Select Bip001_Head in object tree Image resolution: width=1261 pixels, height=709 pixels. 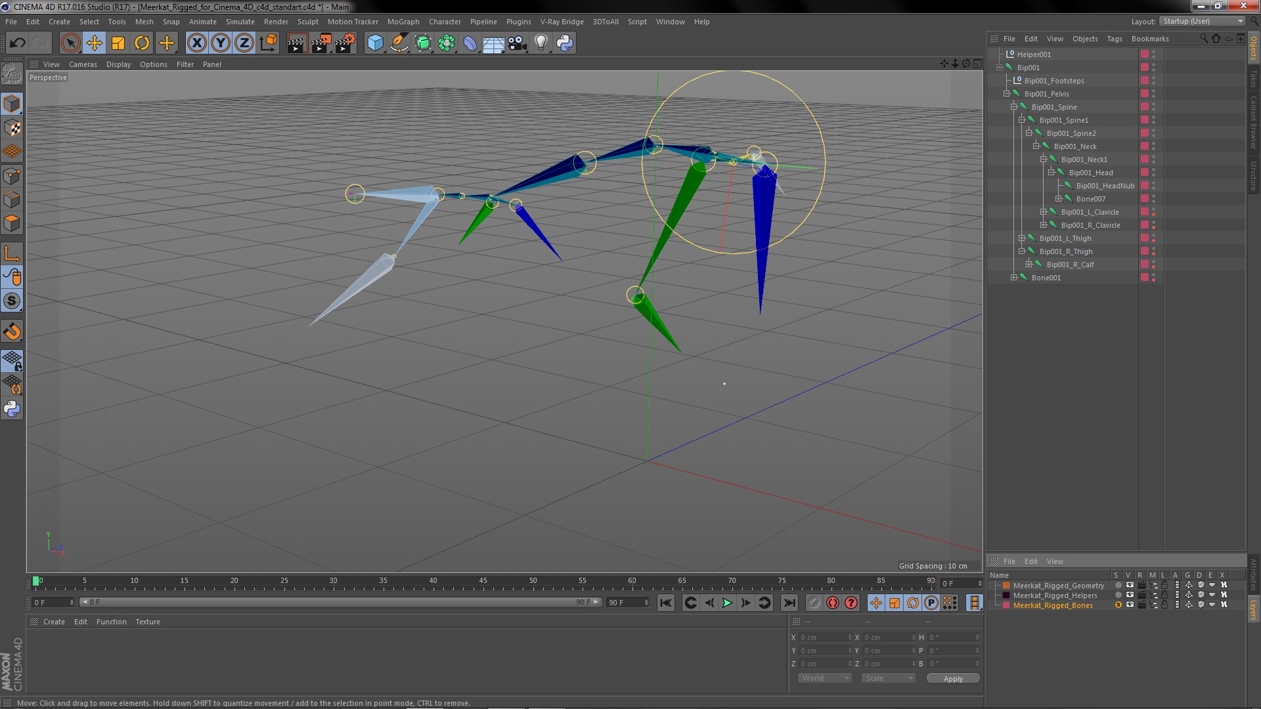tap(1090, 173)
